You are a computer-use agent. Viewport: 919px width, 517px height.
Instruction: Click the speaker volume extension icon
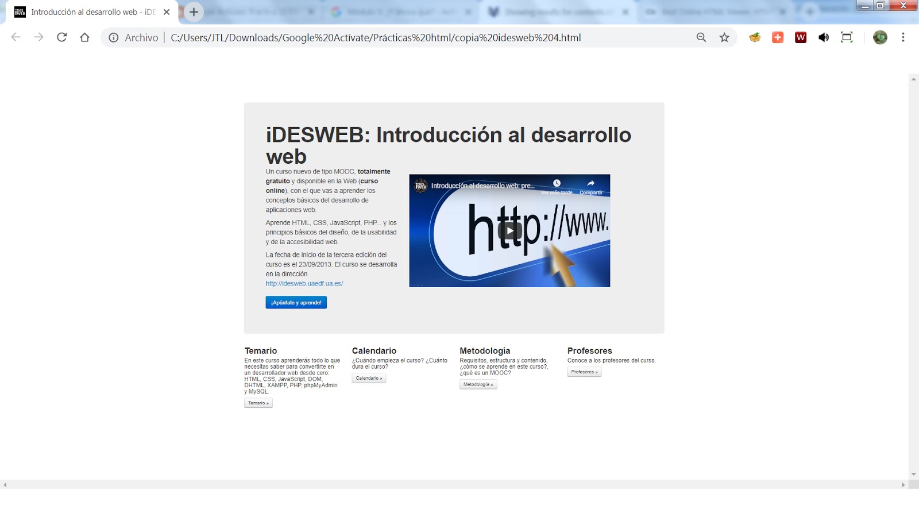tap(824, 37)
